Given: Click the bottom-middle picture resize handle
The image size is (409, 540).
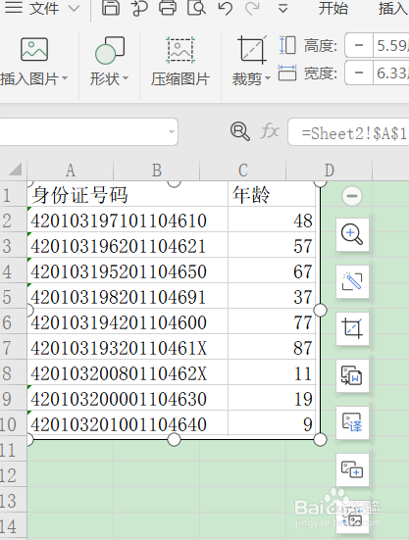Looking at the screenshot, I should click(174, 440).
